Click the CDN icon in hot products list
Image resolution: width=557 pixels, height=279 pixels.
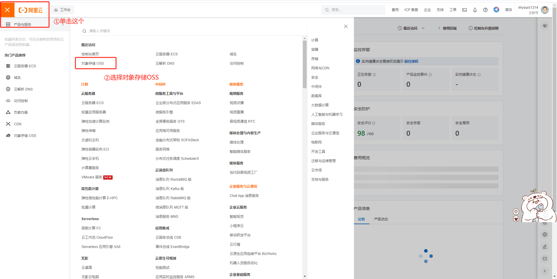tap(8, 124)
